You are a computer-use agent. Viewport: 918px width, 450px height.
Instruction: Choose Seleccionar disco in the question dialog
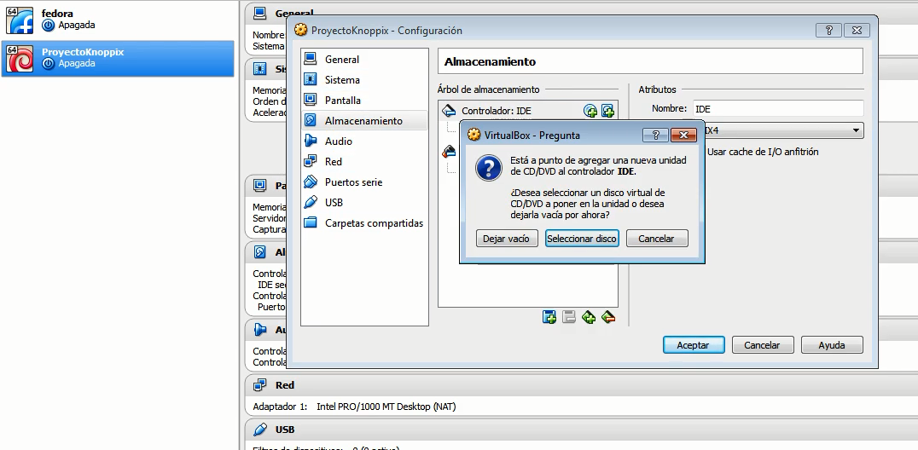pyautogui.click(x=582, y=239)
